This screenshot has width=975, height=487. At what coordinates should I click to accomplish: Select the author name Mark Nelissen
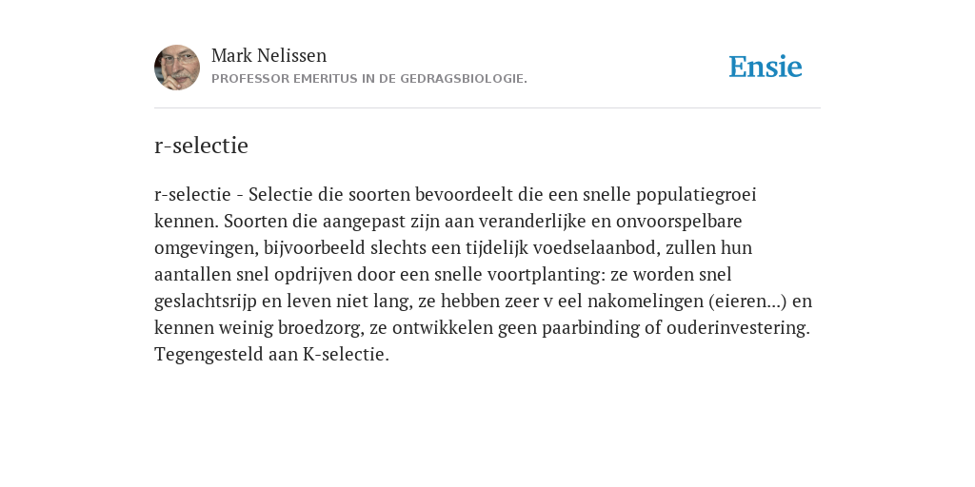pos(269,55)
